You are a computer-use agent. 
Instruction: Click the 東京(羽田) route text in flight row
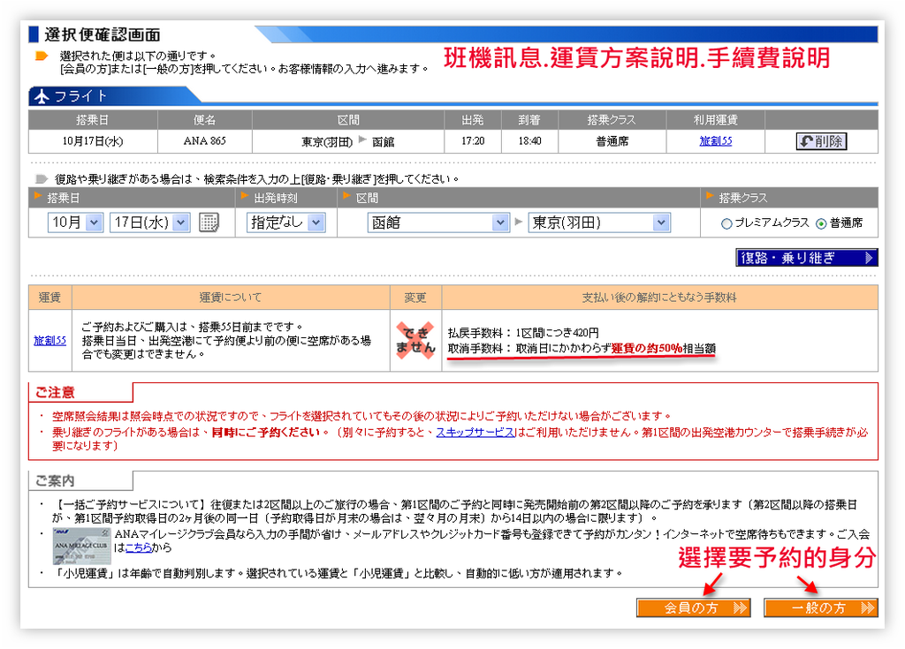327,142
